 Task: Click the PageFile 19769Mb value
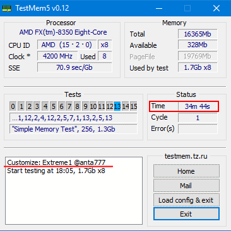(198, 56)
